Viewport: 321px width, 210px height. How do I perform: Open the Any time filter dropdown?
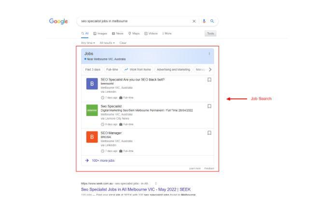click(x=88, y=43)
